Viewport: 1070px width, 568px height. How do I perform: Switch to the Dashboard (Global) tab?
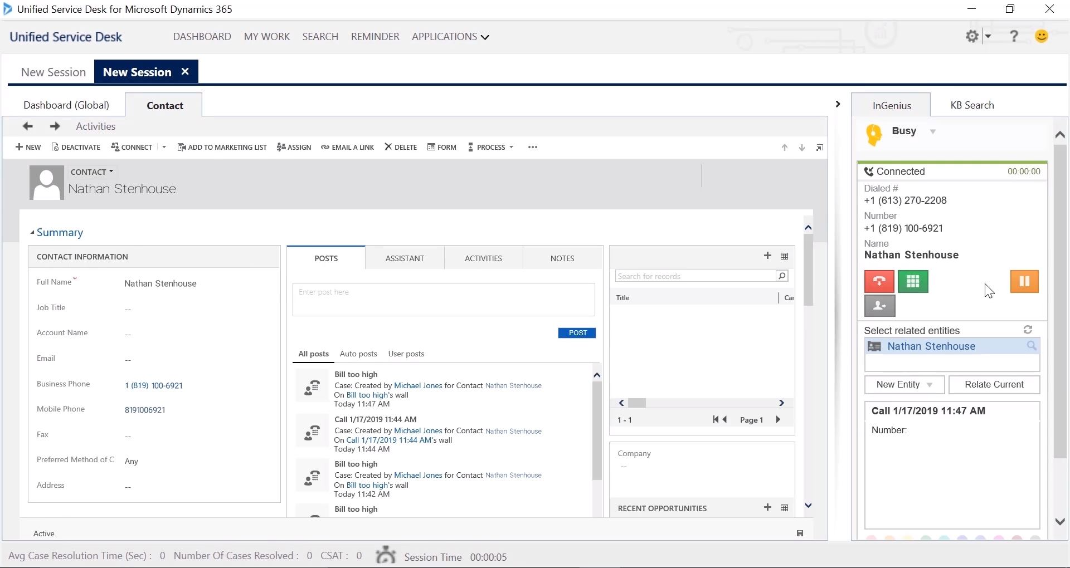66,105
